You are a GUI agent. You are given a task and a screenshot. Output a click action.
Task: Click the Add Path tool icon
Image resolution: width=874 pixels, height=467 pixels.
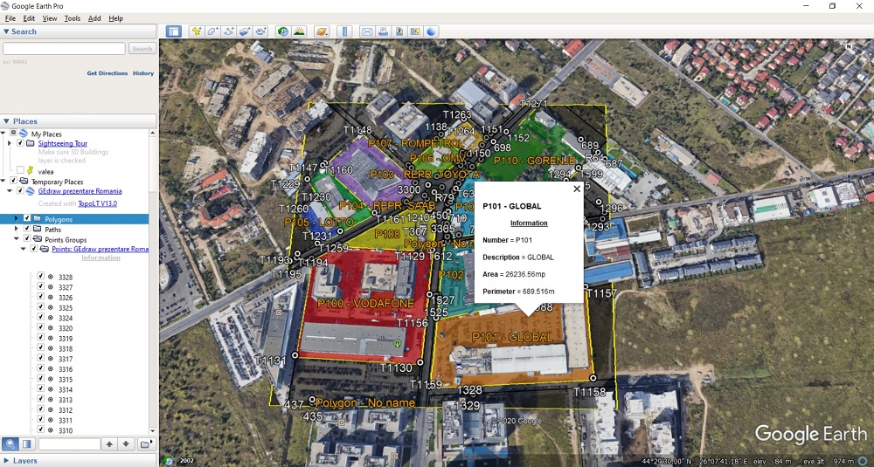pos(228,31)
